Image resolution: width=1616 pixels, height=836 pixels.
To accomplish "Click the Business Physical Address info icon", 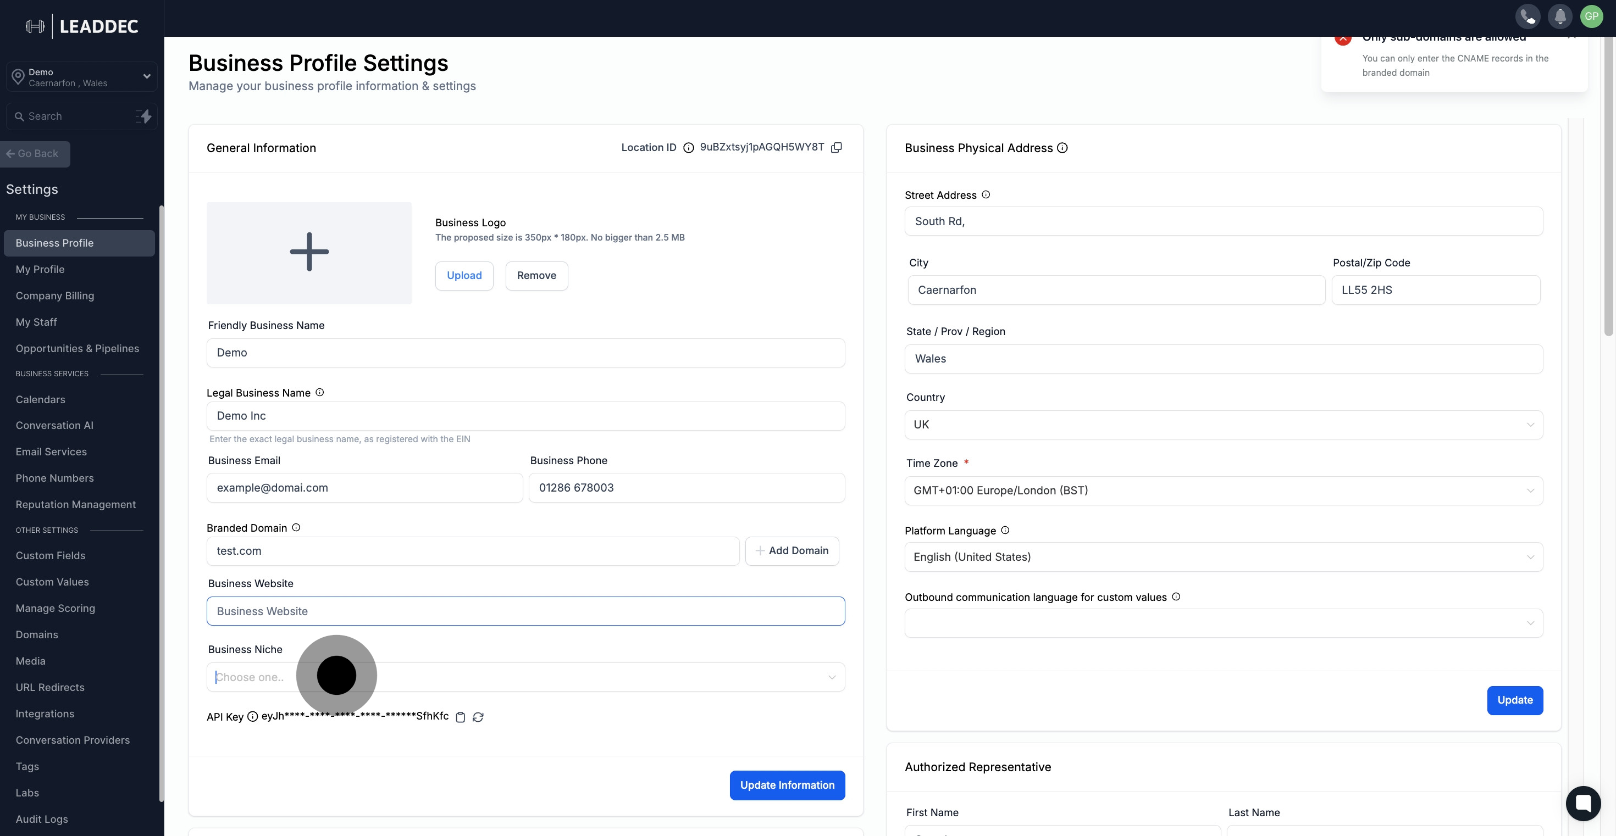I will pyautogui.click(x=1062, y=148).
